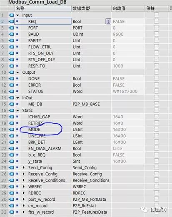Expand the Receive_Conditions structure

(24, 180)
